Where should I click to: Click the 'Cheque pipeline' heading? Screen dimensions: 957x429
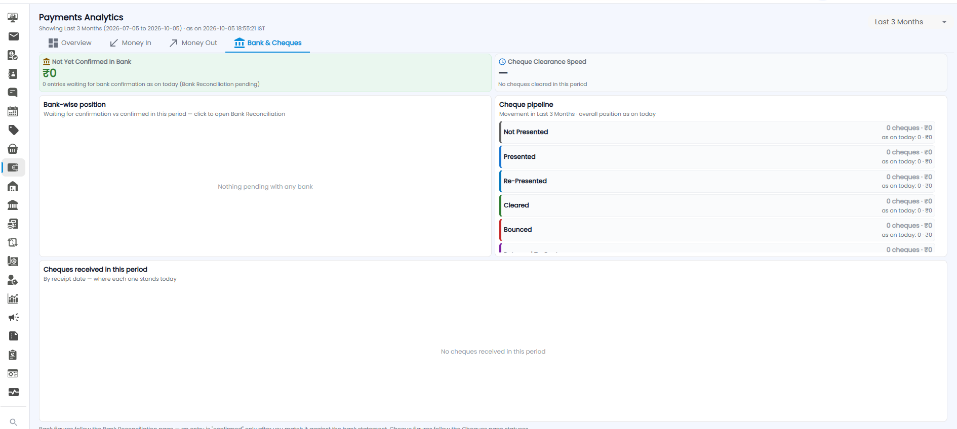point(526,105)
